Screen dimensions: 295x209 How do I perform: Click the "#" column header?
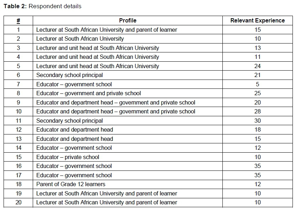[19, 21]
